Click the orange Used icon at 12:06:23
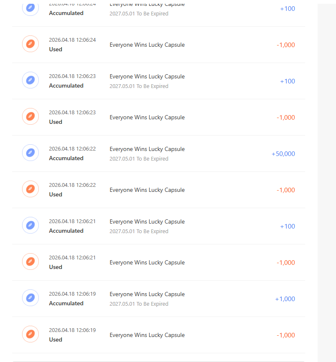 click(x=30, y=116)
